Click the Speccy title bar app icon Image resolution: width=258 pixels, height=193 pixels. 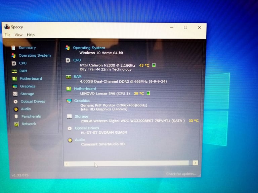tap(7, 26)
